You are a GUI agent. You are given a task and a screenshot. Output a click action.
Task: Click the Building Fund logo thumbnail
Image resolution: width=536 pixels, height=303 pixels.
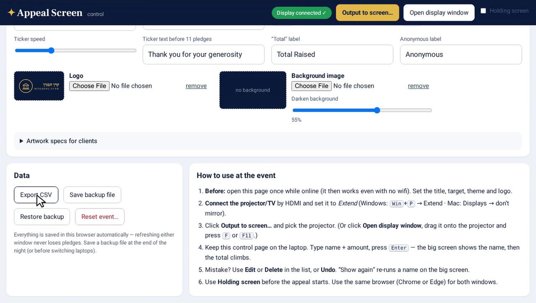(x=39, y=86)
